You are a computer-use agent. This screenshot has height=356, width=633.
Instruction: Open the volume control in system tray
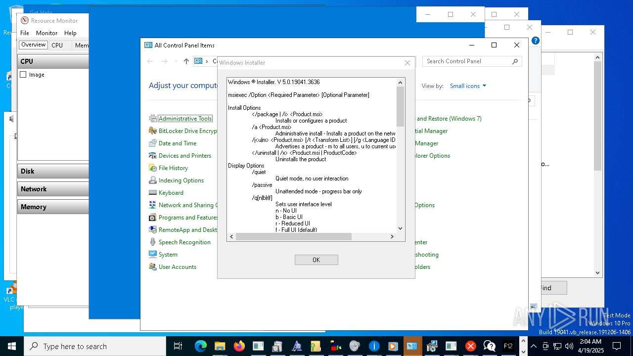click(x=569, y=346)
